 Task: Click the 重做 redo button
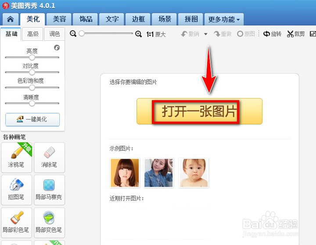coord(223,34)
